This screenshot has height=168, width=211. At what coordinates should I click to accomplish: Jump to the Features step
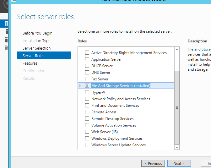[30, 63]
